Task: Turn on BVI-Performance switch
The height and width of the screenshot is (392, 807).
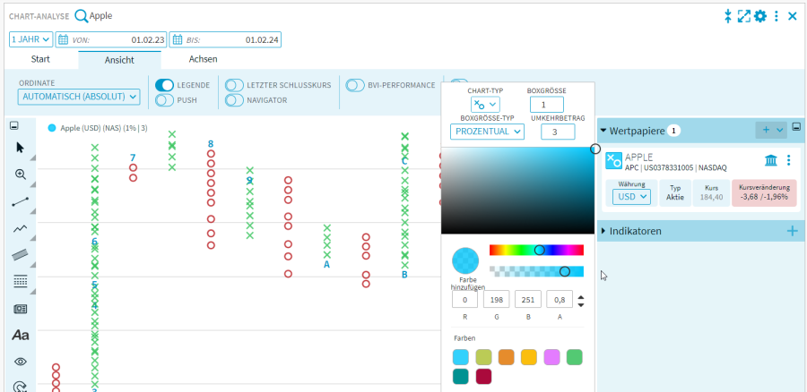Action: 355,85
